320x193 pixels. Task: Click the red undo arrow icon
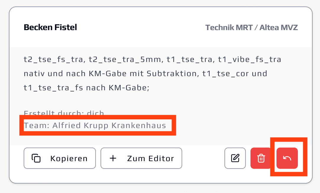coord(287,158)
